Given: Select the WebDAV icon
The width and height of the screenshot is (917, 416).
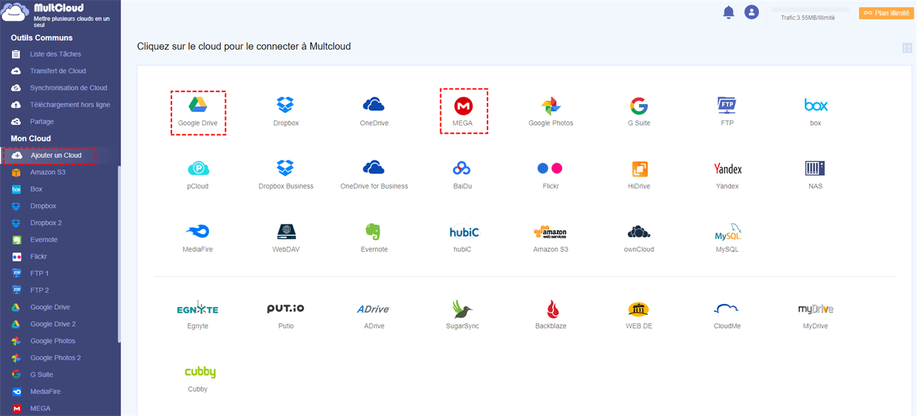Looking at the screenshot, I should click(286, 232).
